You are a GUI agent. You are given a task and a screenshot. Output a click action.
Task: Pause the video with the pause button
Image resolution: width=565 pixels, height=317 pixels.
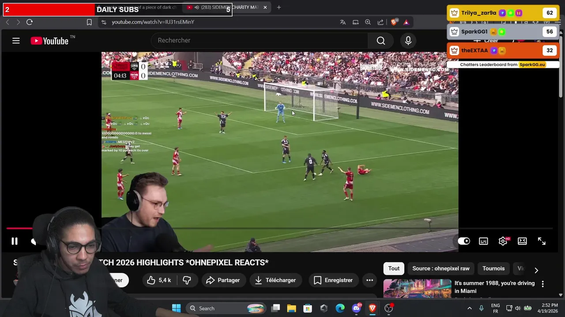15,241
